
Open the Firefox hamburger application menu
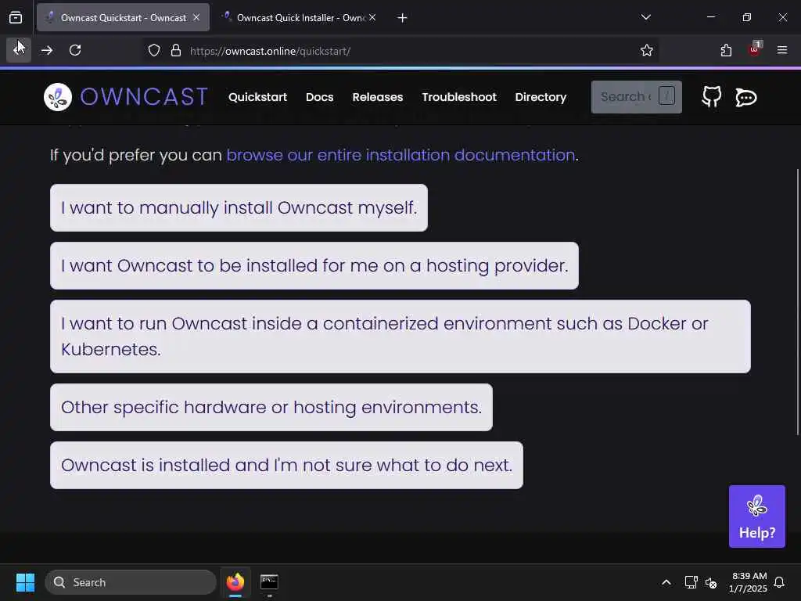[782, 50]
